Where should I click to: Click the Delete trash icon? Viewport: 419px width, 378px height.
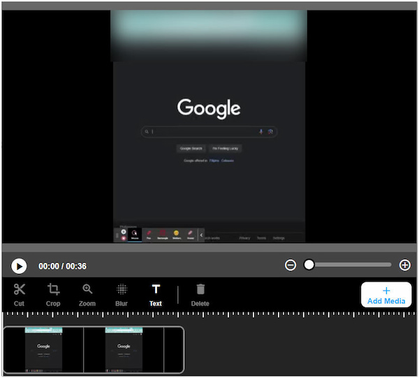click(x=200, y=295)
